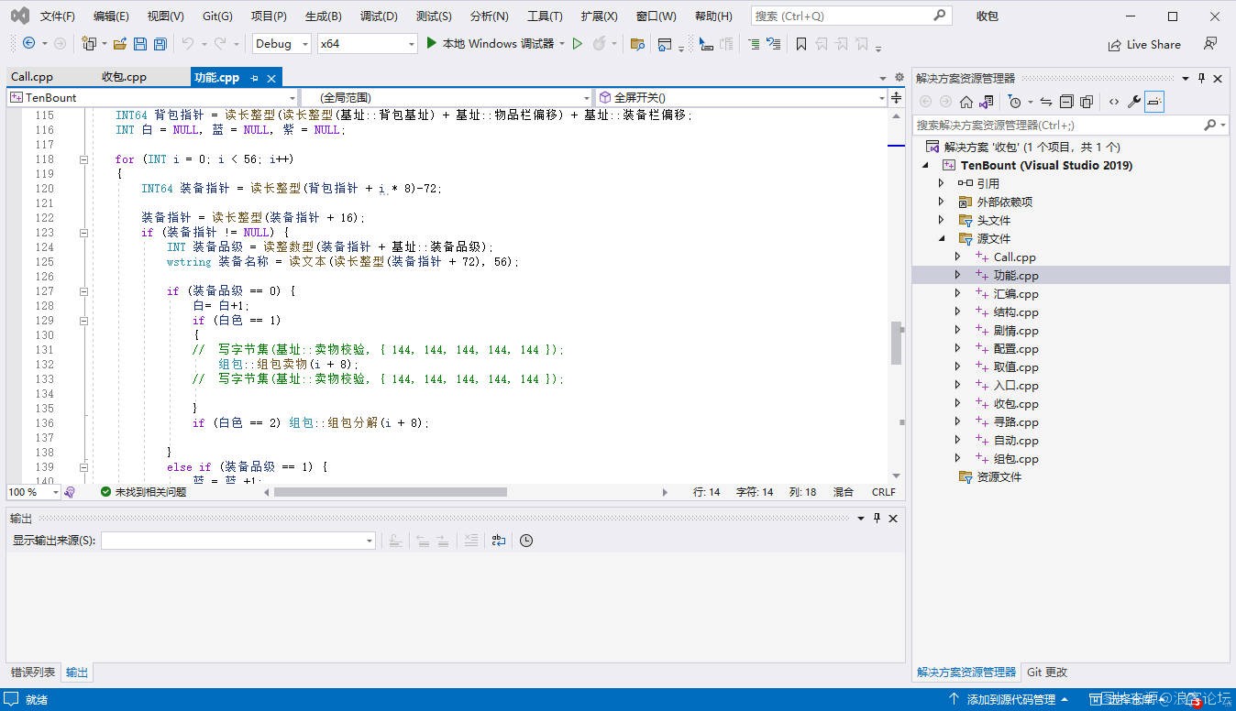Image resolution: width=1236 pixels, height=711 pixels.
Task: Toggle word wrap in Output panel
Action: tap(499, 541)
